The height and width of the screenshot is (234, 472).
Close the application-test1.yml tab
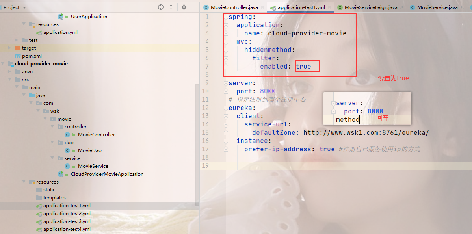[x=329, y=7]
